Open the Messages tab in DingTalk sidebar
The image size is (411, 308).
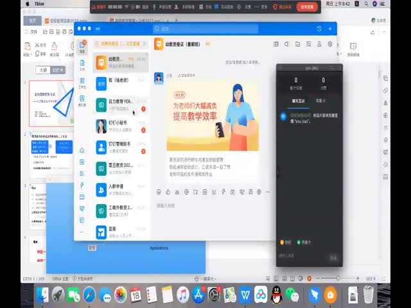click(82, 47)
